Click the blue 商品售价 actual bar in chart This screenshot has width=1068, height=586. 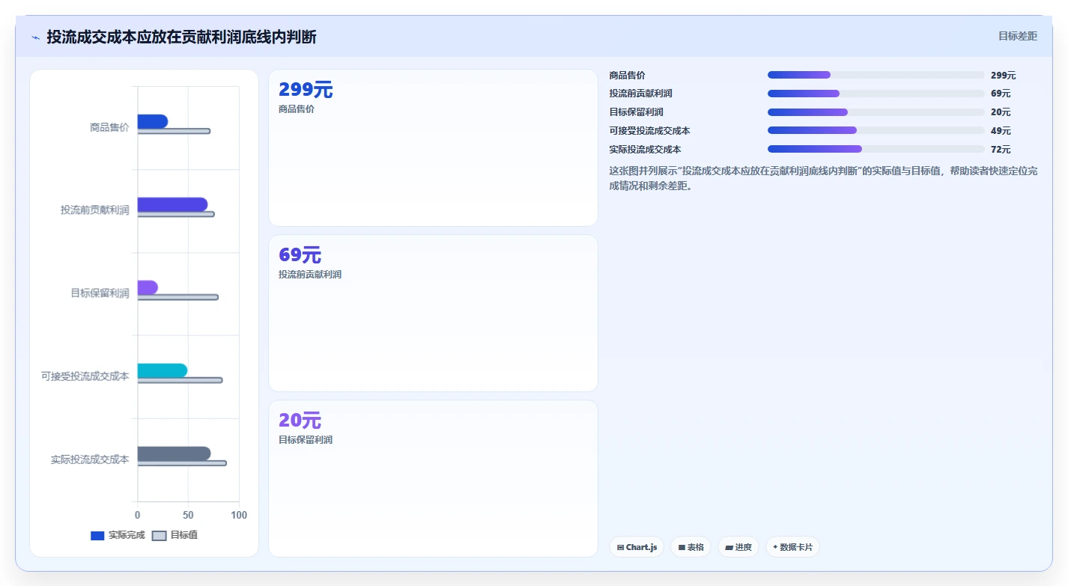click(x=153, y=121)
